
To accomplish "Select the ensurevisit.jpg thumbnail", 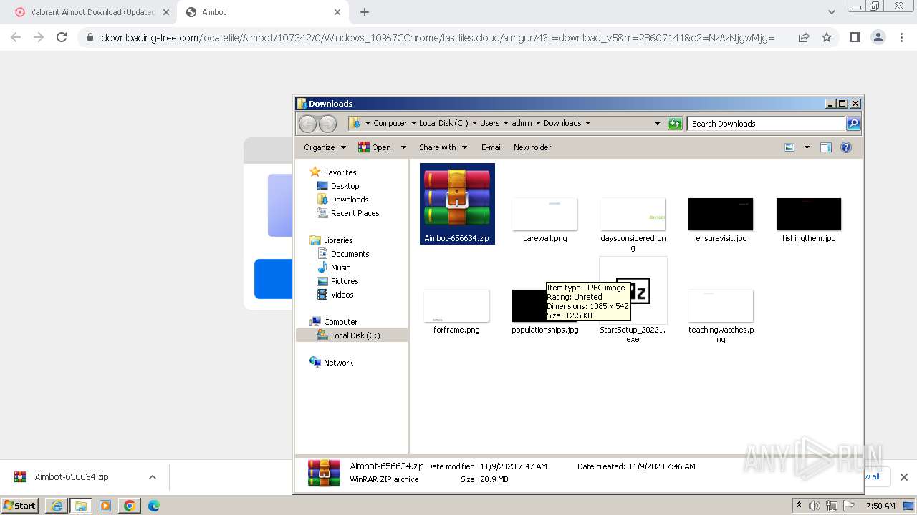I will coord(721,214).
